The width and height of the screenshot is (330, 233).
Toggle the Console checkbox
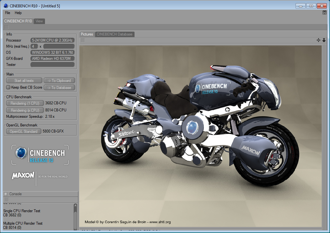pyautogui.click(x=6, y=194)
